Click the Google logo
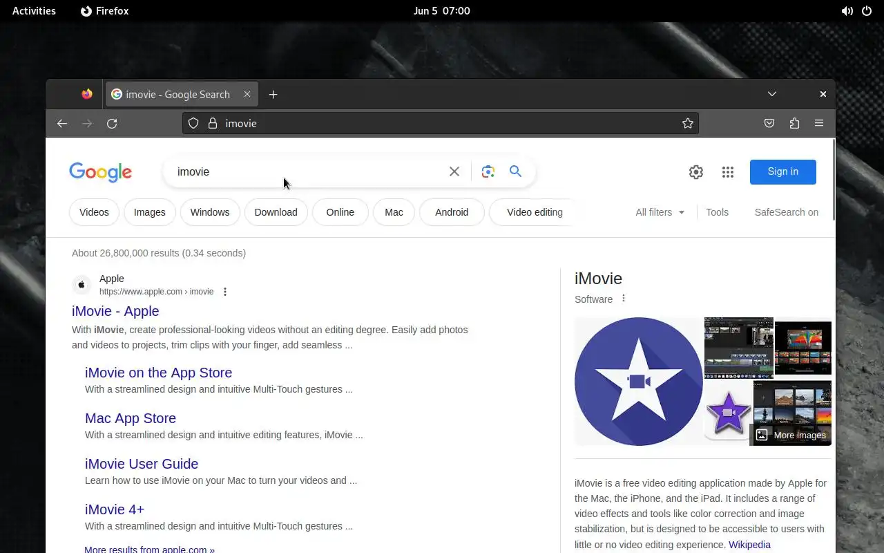The height and width of the screenshot is (553, 884). point(100,172)
